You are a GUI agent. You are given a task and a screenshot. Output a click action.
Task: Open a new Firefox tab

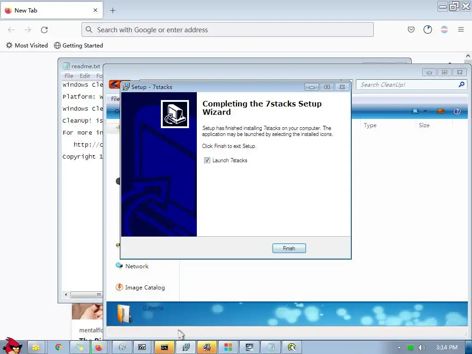tap(112, 11)
